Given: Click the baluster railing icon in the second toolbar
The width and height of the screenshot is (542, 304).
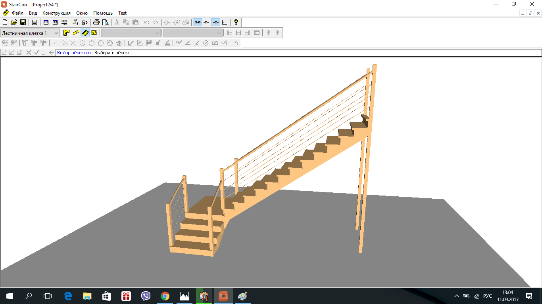Looking at the screenshot, I should 257,33.
